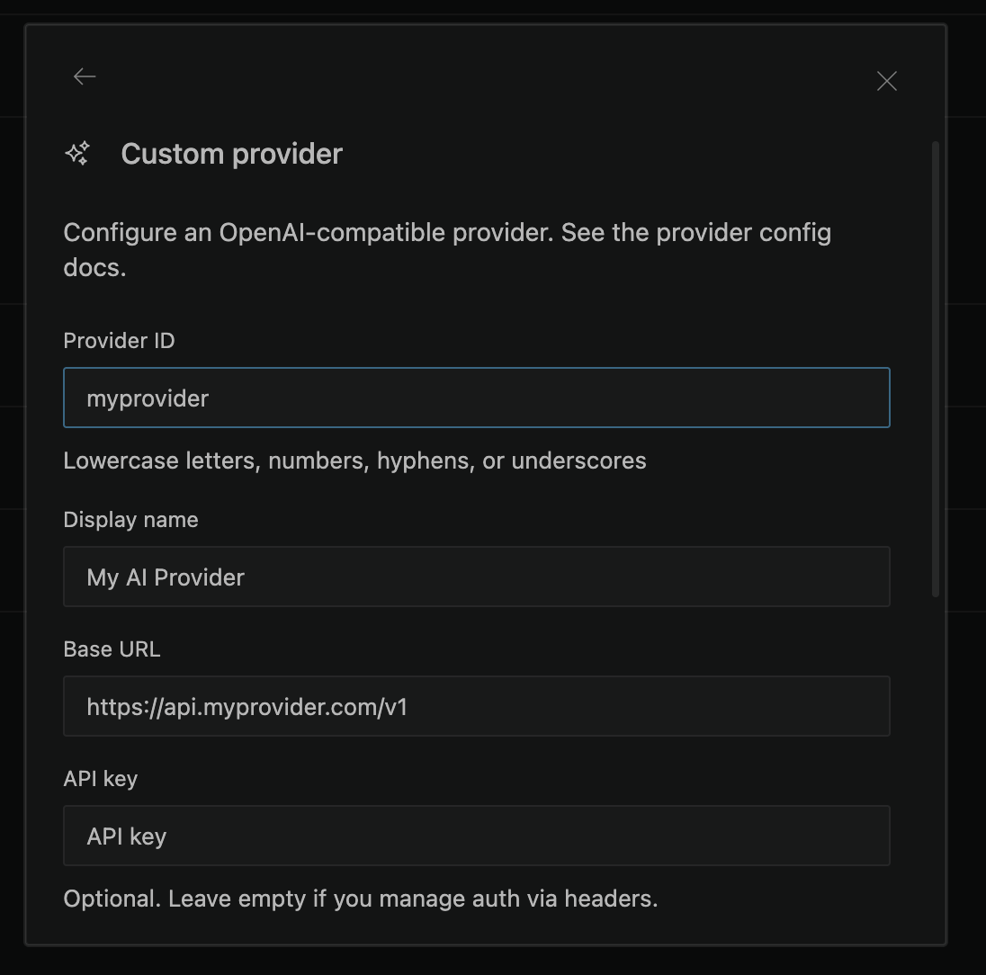Image resolution: width=986 pixels, height=975 pixels.
Task: Place cursor in the API key field
Action: [476, 836]
